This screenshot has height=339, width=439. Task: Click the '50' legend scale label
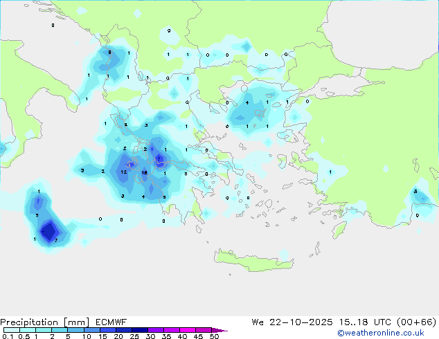[x=214, y=336]
